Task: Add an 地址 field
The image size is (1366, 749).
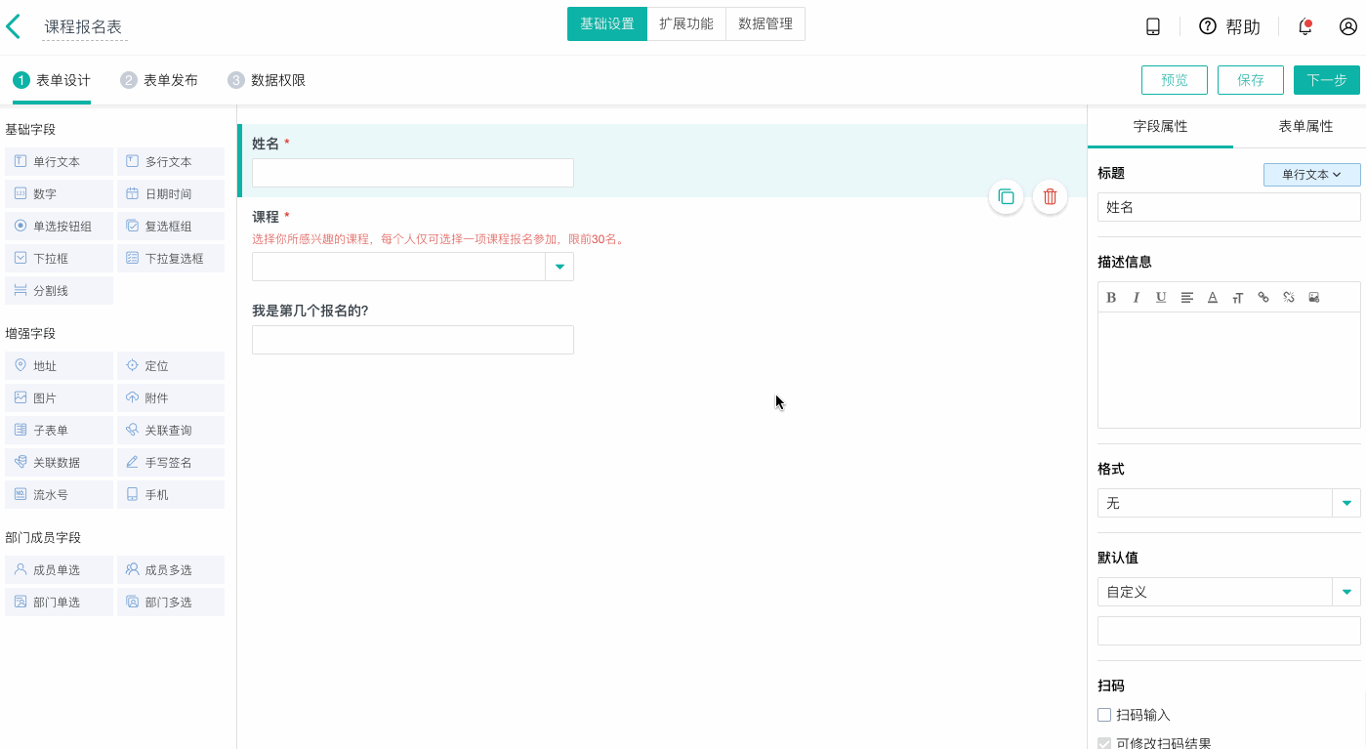Action: pyautogui.click(x=59, y=366)
